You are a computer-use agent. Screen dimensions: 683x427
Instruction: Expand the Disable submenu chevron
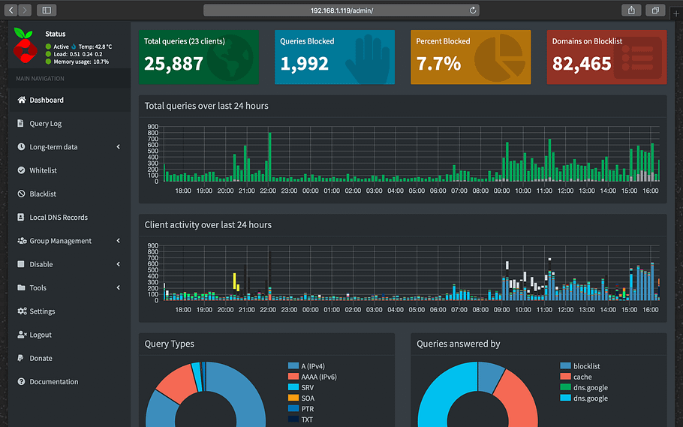coord(118,264)
